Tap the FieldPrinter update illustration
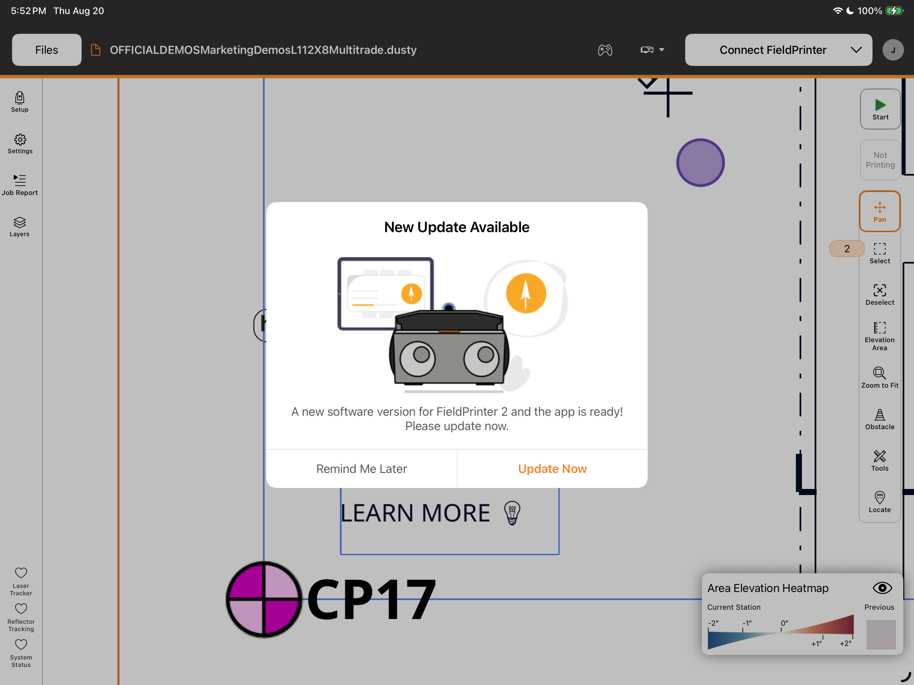The image size is (914, 685). (x=453, y=325)
